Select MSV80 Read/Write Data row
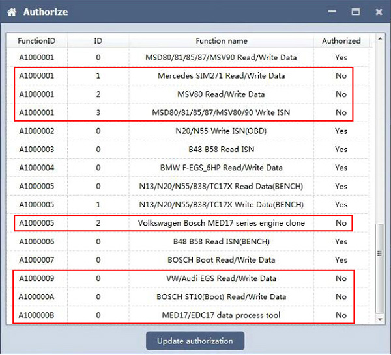 click(x=188, y=94)
